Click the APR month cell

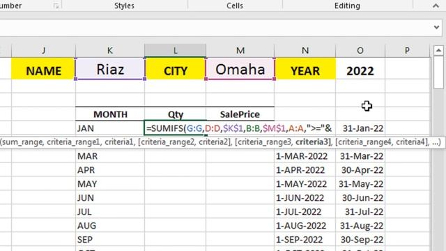[110, 170]
